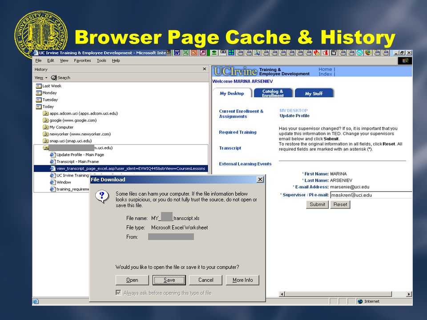
Task: Click the Supervisor / PI e-mail field
Action: point(371,195)
